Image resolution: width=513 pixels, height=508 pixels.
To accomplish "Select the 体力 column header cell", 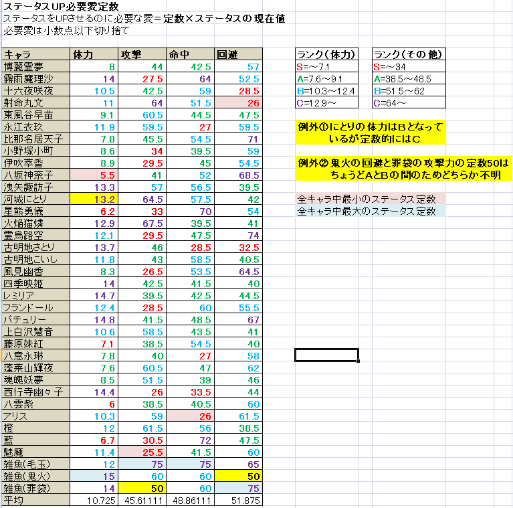I will (x=93, y=54).
